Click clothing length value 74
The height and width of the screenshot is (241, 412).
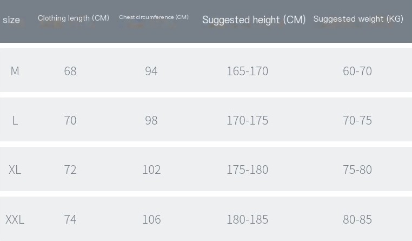(x=70, y=219)
